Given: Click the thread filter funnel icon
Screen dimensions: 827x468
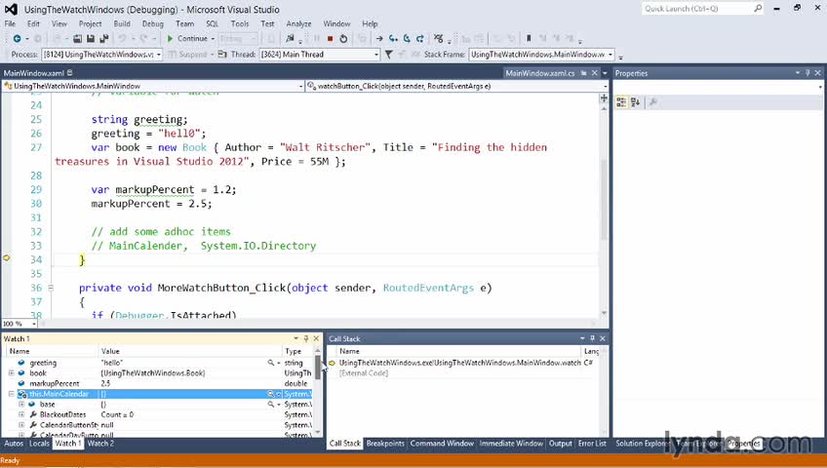Looking at the screenshot, I should 389,55.
